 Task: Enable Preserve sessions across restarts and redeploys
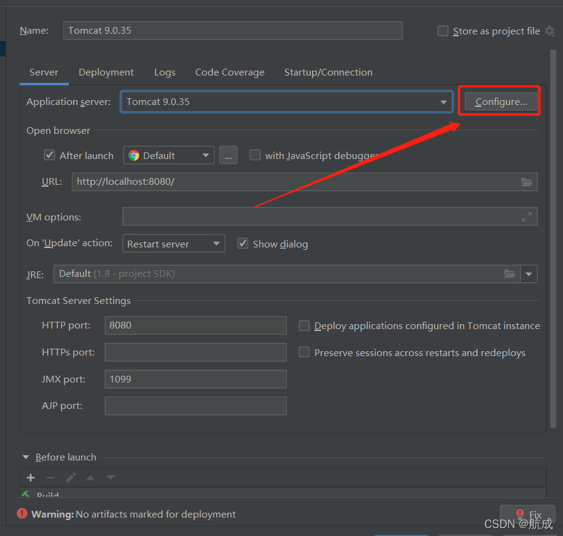pyautogui.click(x=304, y=352)
